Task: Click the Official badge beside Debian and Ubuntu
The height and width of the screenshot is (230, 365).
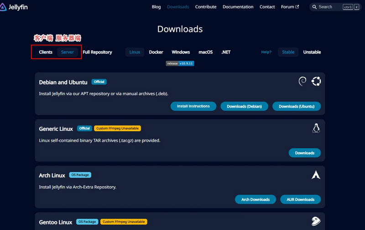Action: point(99,82)
